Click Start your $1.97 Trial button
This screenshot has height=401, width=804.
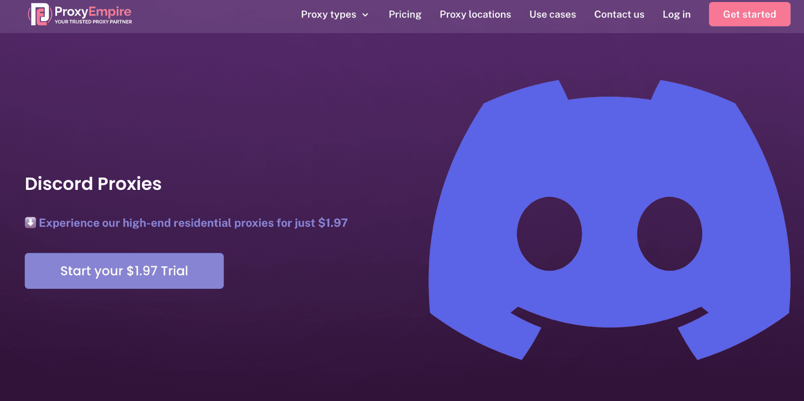(124, 271)
